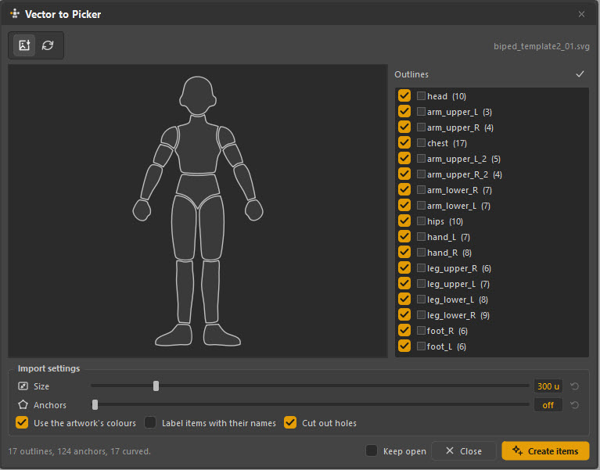Select the 'leg_lower_R (9)' outline name
This screenshot has height=470, width=600.
[x=458, y=315]
